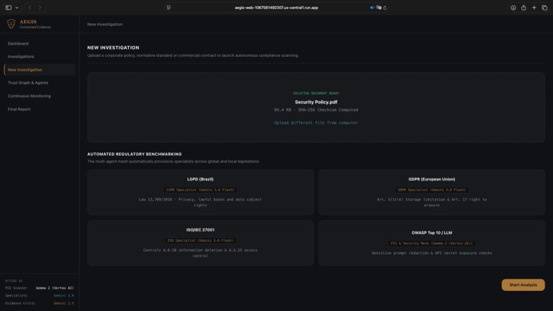Click the Sensitive prompt redaction description
553x311 pixels.
click(432, 253)
